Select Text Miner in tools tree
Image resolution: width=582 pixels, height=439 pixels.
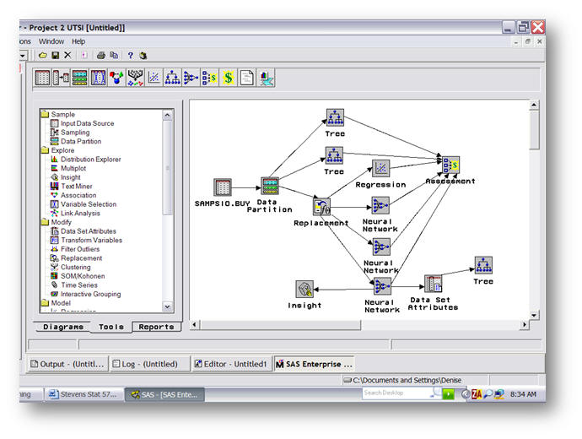[x=77, y=186]
